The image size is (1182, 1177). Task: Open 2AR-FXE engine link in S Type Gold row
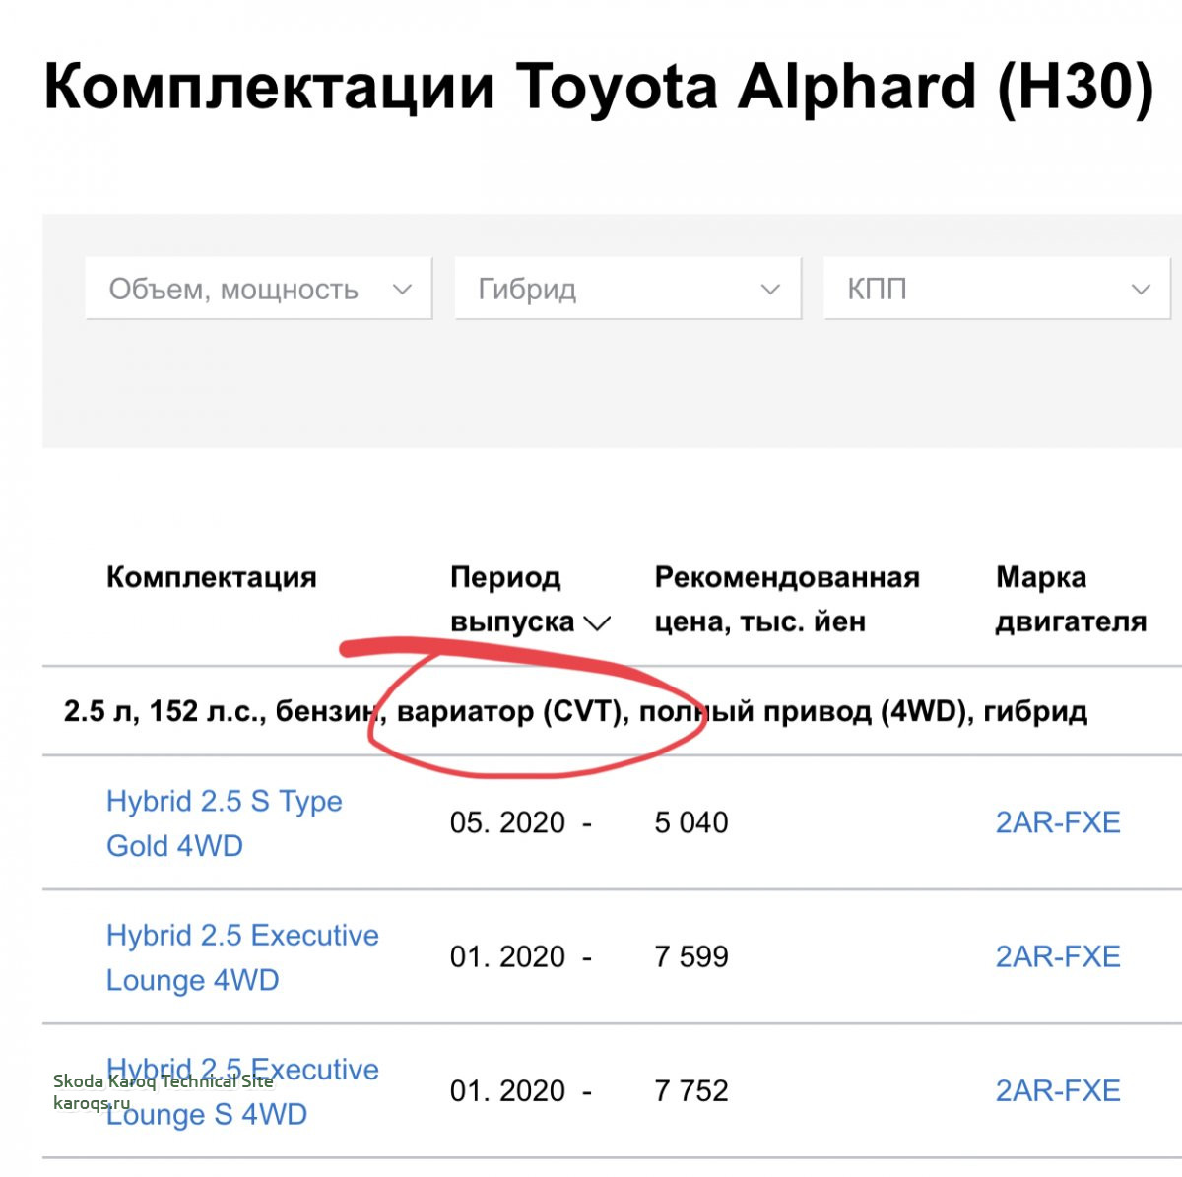coord(1058,822)
